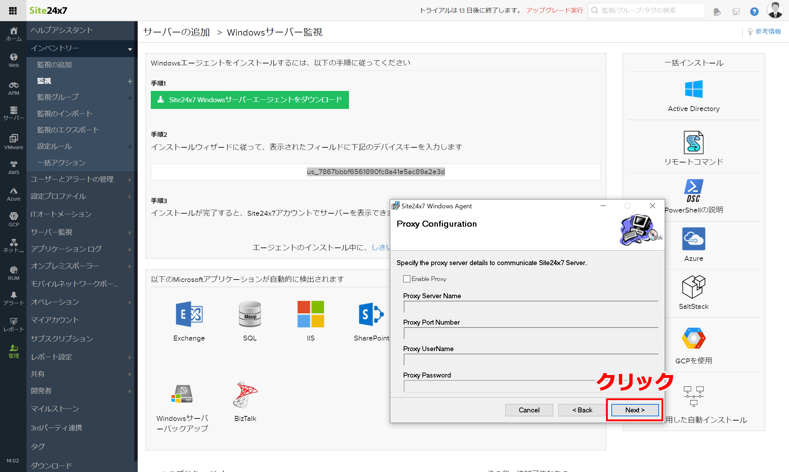Click Next in the Proxy Configuration dialog
The width and height of the screenshot is (789, 472).
(x=635, y=410)
